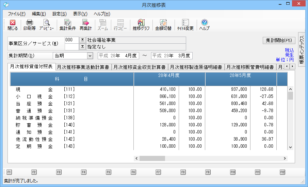Switch to 月次推移事業活動計算書 tab
Screen dimensions: 308x187
coord(83,67)
